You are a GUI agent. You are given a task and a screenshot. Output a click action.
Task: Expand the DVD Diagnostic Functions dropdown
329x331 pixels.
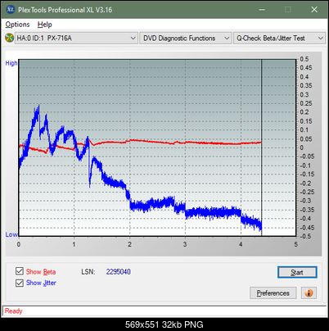(186, 39)
